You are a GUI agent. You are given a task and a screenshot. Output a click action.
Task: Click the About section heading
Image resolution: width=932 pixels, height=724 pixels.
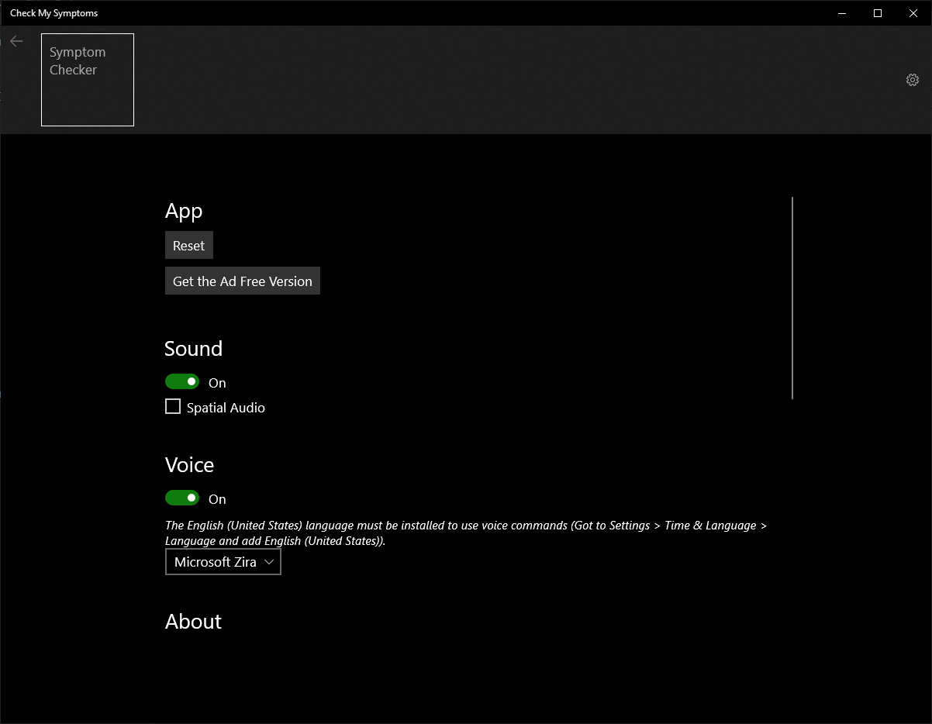click(x=193, y=622)
